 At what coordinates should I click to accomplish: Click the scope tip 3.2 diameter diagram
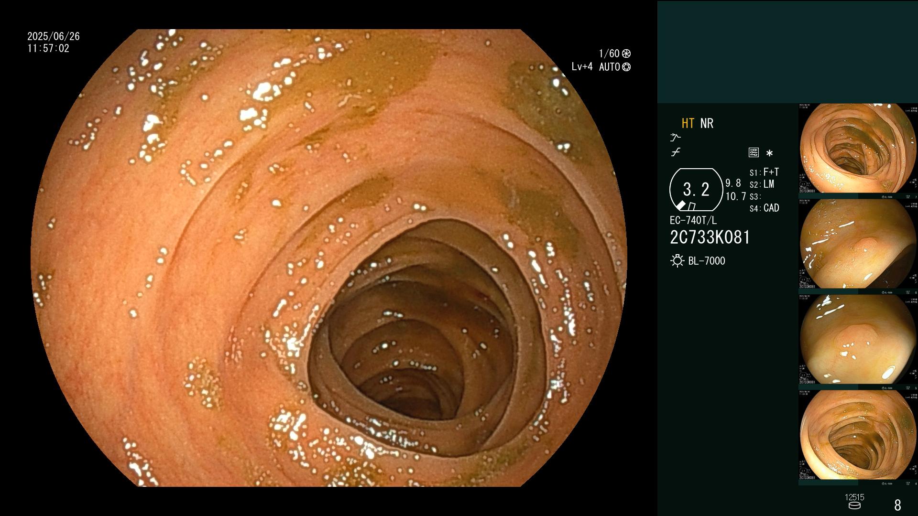coord(696,190)
